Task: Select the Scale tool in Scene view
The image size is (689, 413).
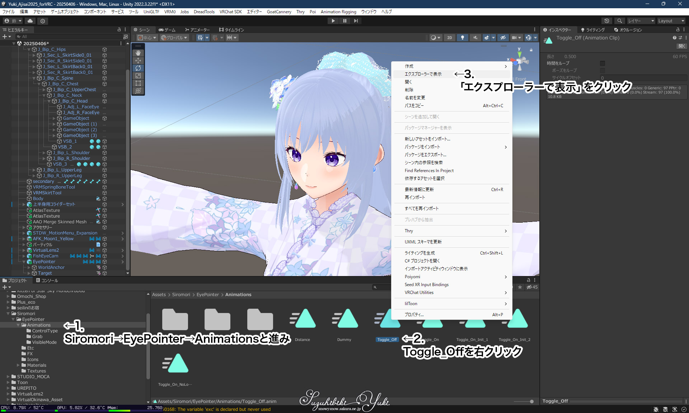Action: point(138,76)
